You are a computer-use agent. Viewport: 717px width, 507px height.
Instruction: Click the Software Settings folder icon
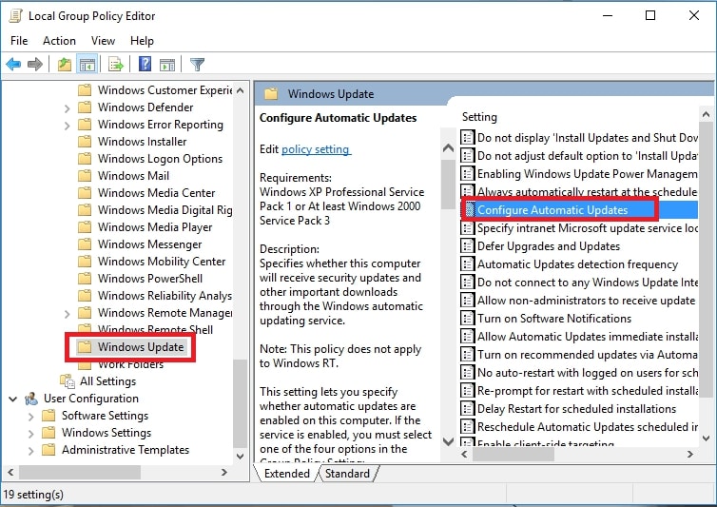[48, 416]
